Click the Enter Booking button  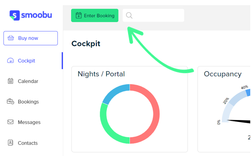click(x=94, y=16)
